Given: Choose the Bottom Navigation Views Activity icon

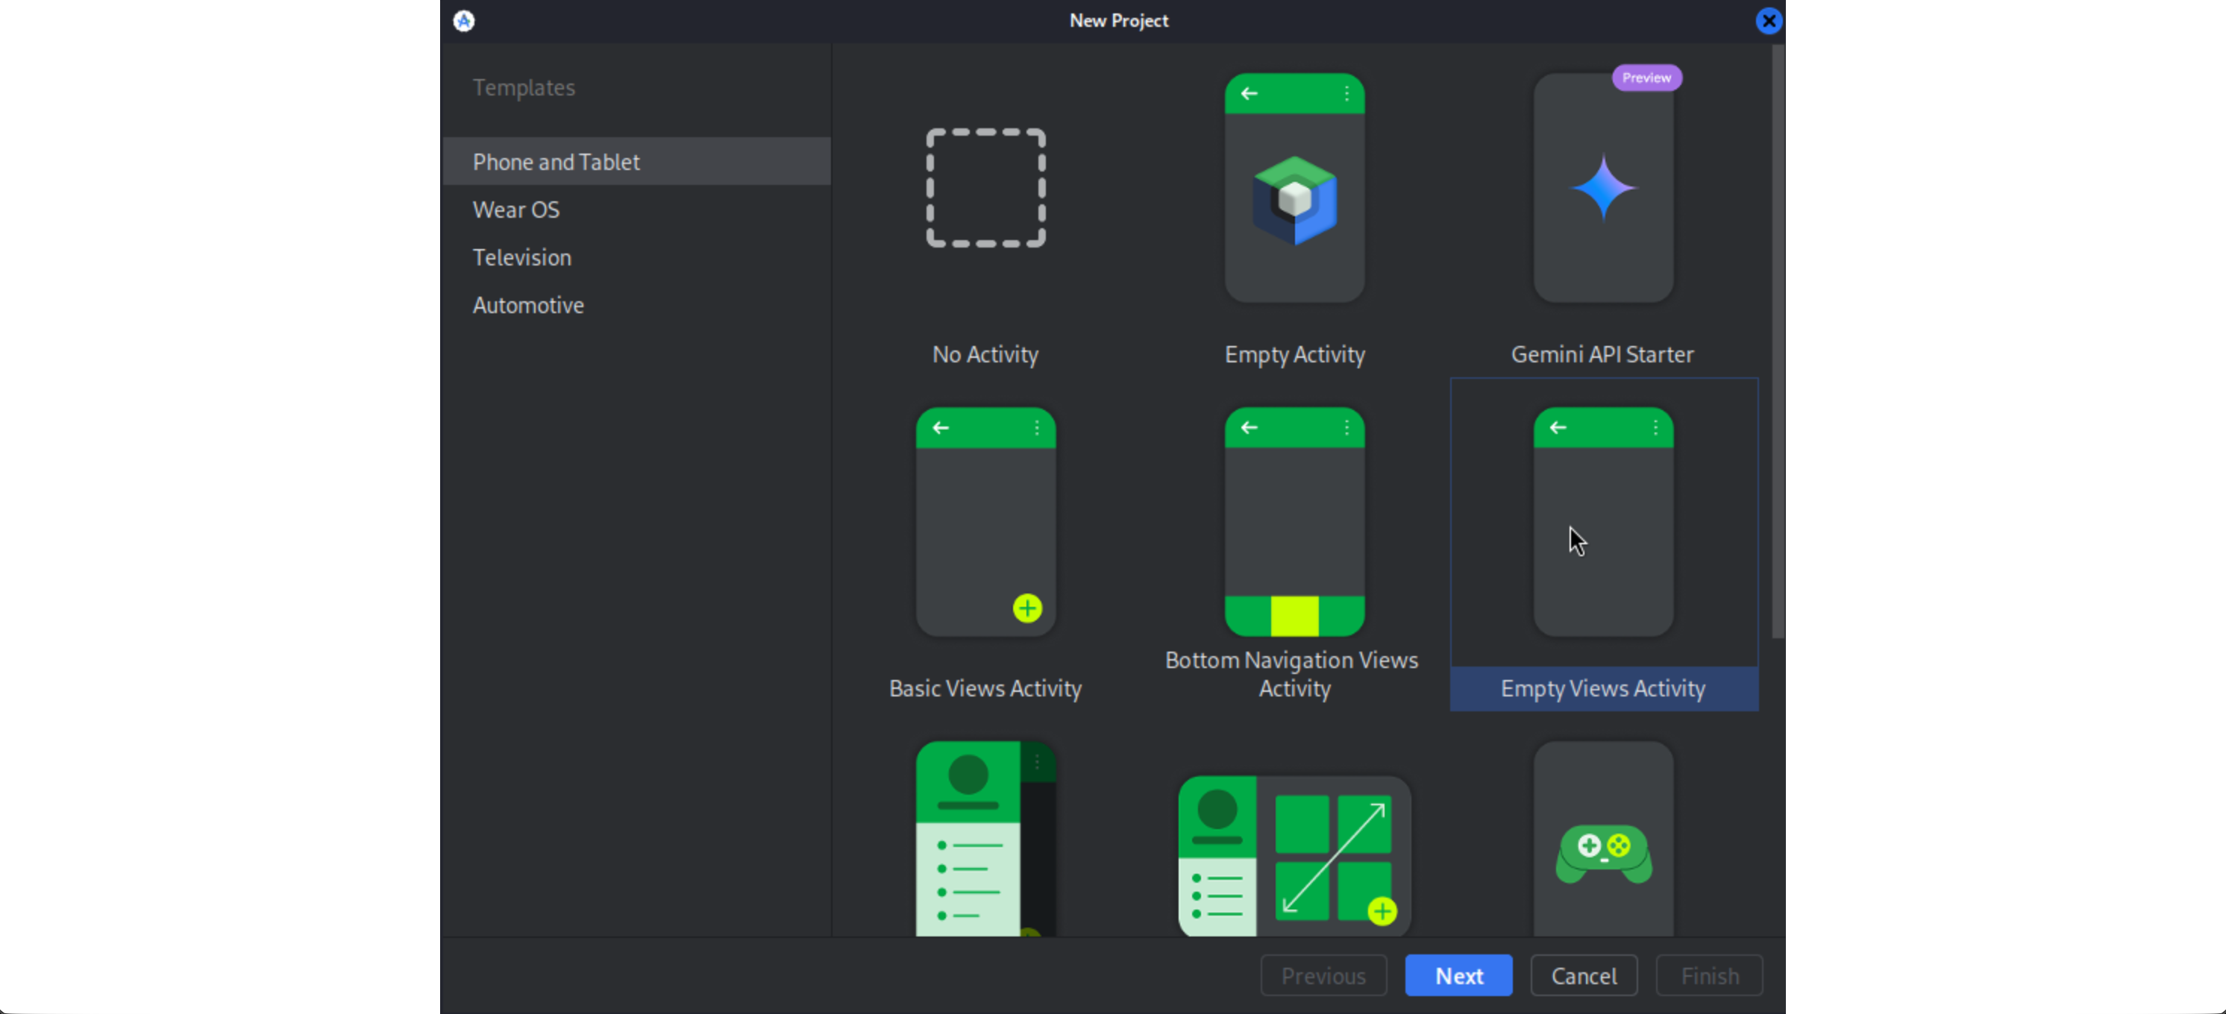Looking at the screenshot, I should (1294, 522).
